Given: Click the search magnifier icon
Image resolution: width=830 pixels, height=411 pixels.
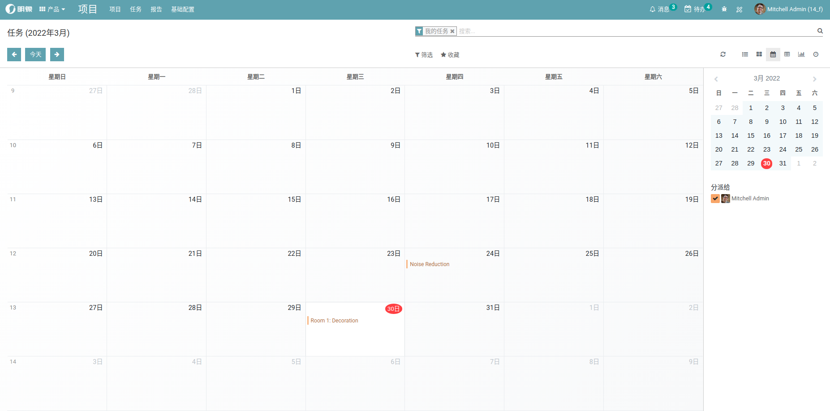Looking at the screenshot, I should (820, 31).
